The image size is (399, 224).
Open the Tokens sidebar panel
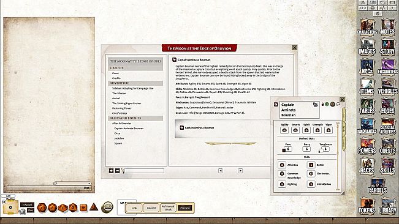[x=367, y=206]
